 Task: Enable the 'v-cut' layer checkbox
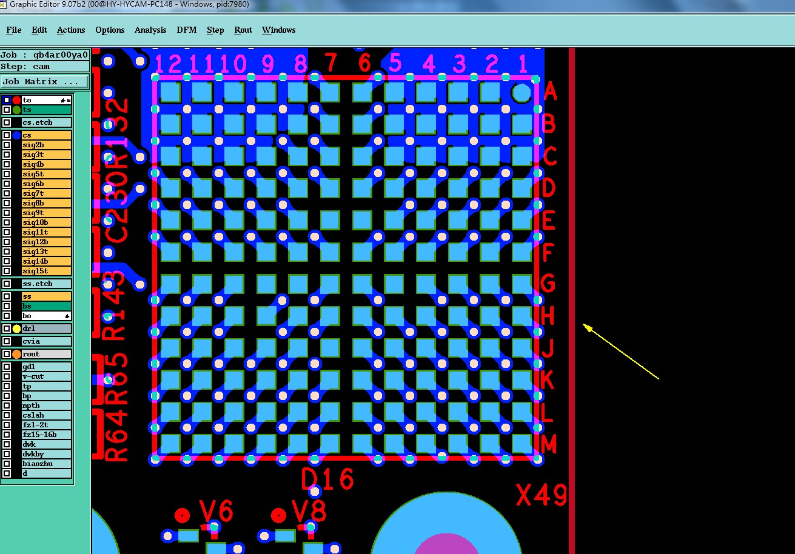[x=7, y=376]
